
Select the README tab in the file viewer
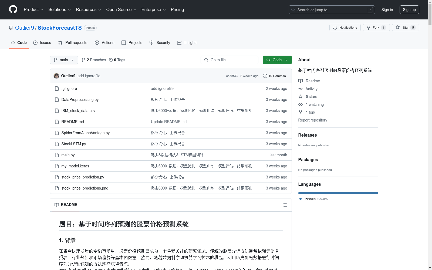click(66, 205)
